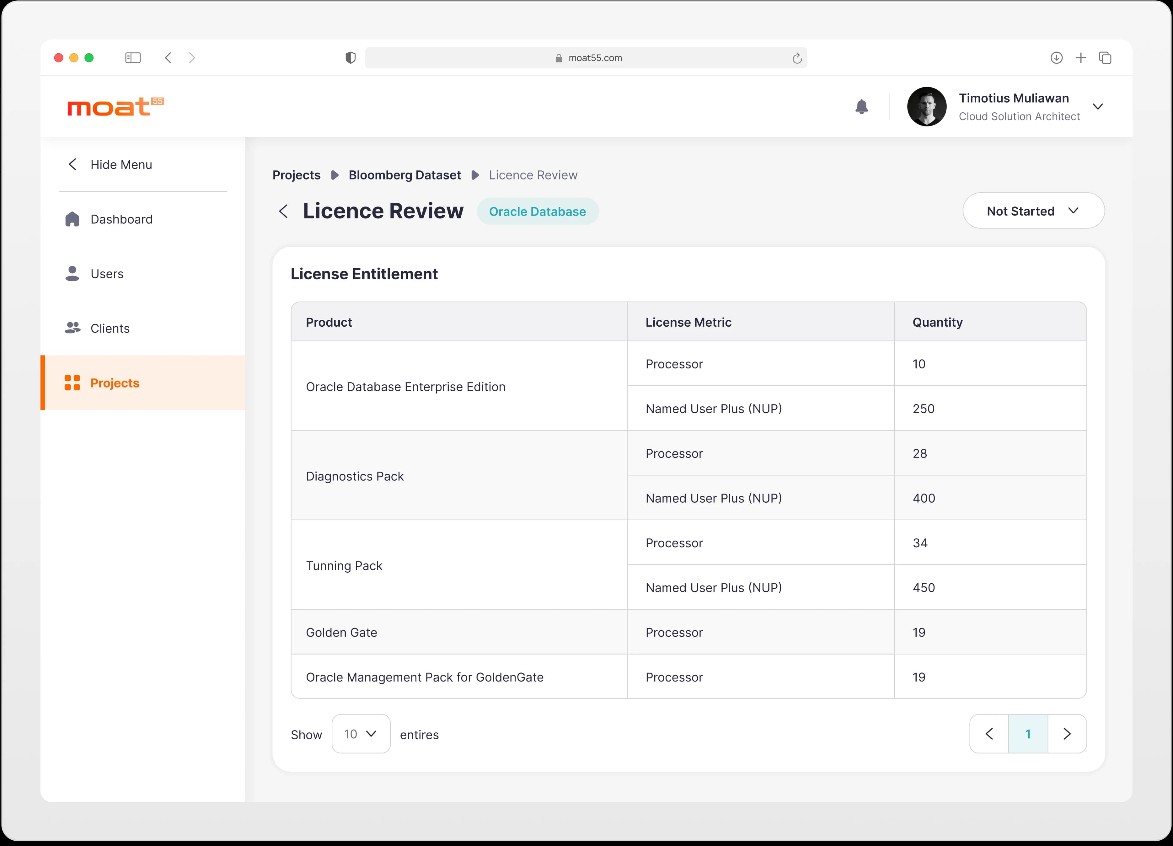The width and height of the screenshot is (1173, 846).
Task: Click Processor metric in Golden Gate row
Action: pyautogui.click(x=674, y=632)
